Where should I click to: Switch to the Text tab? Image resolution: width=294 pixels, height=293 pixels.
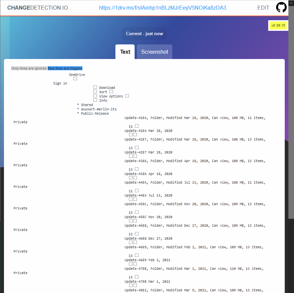click(125, 52)
